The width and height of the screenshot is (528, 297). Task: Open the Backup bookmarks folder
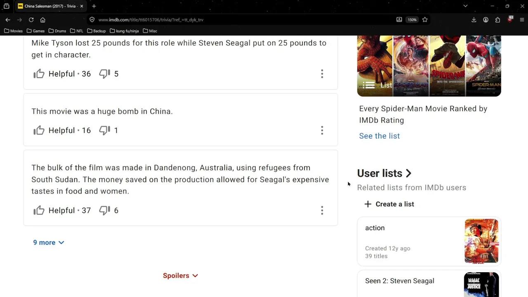coord(97,31)
